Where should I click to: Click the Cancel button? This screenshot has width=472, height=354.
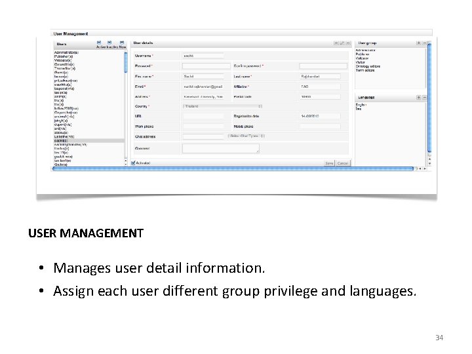tap(343, 163)
